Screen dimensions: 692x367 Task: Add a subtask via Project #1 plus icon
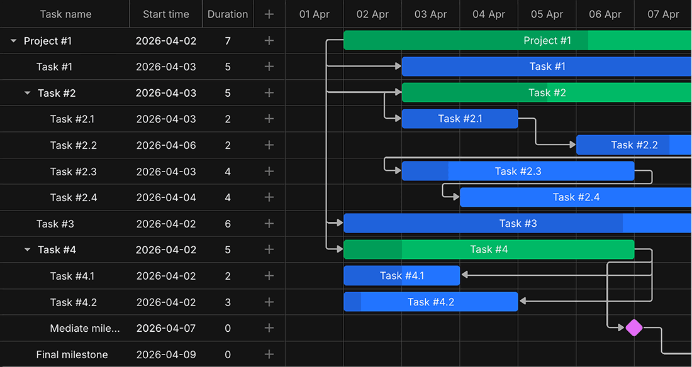tap(269, 41)
